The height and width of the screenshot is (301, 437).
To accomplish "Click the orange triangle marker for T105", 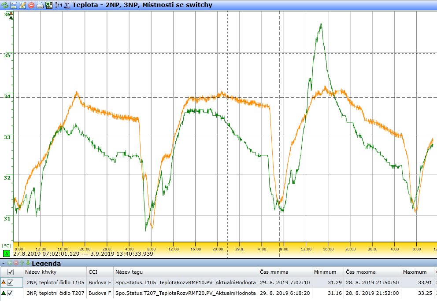I will point(4,283).
